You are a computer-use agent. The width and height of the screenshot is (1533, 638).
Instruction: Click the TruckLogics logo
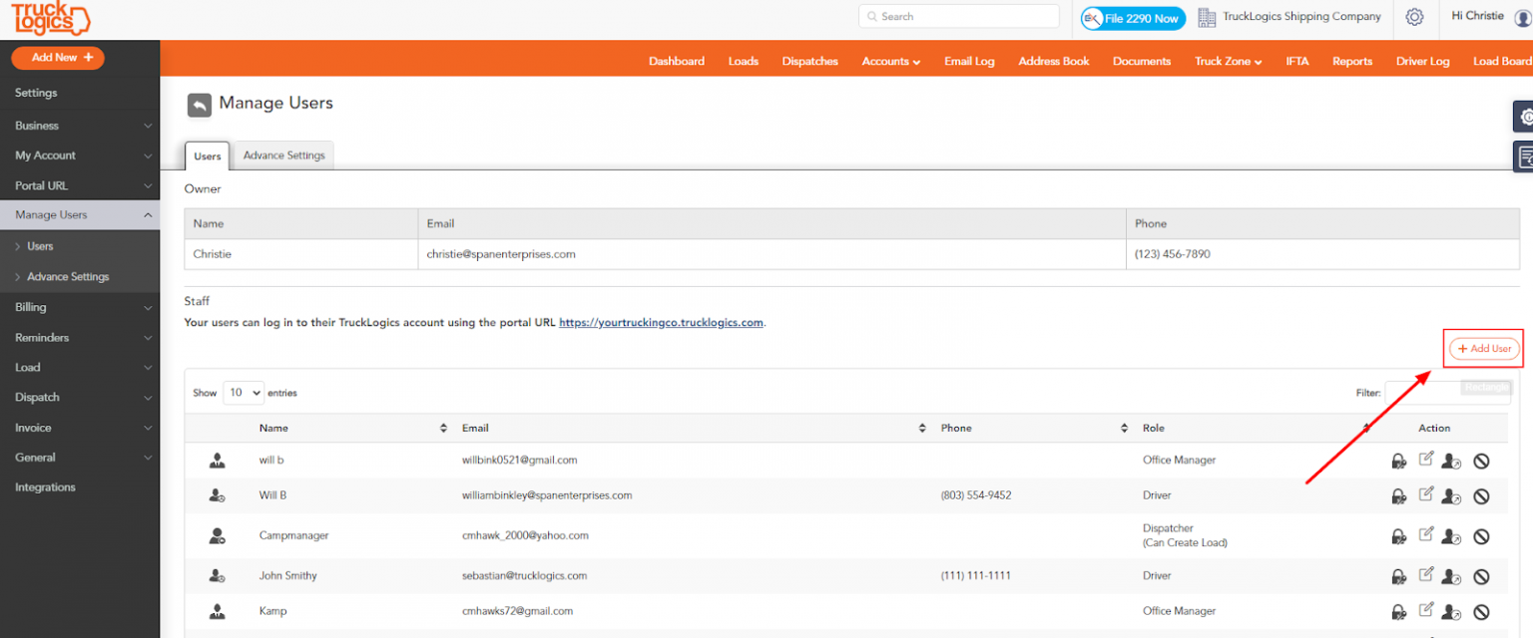[50, 18]
